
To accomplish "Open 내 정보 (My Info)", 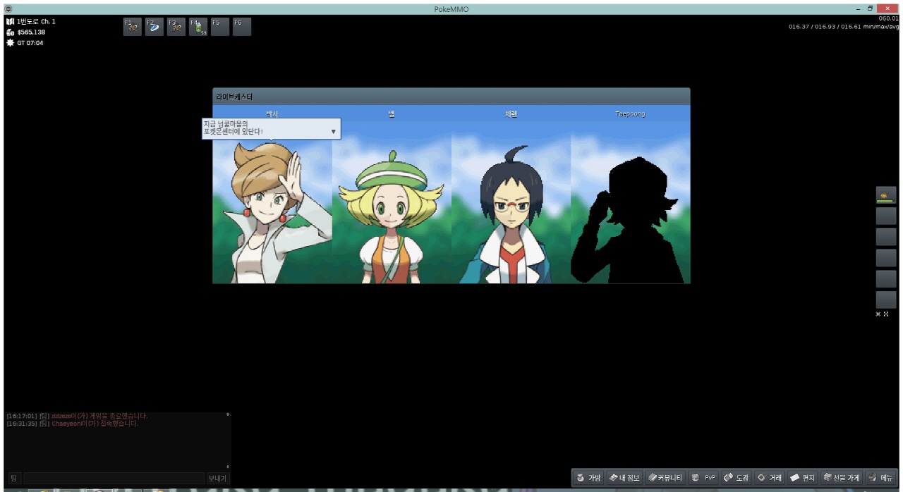I will point(624,478).
